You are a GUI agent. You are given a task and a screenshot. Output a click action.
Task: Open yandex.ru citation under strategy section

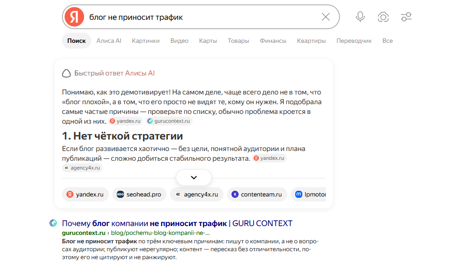[x=269, y=158]
